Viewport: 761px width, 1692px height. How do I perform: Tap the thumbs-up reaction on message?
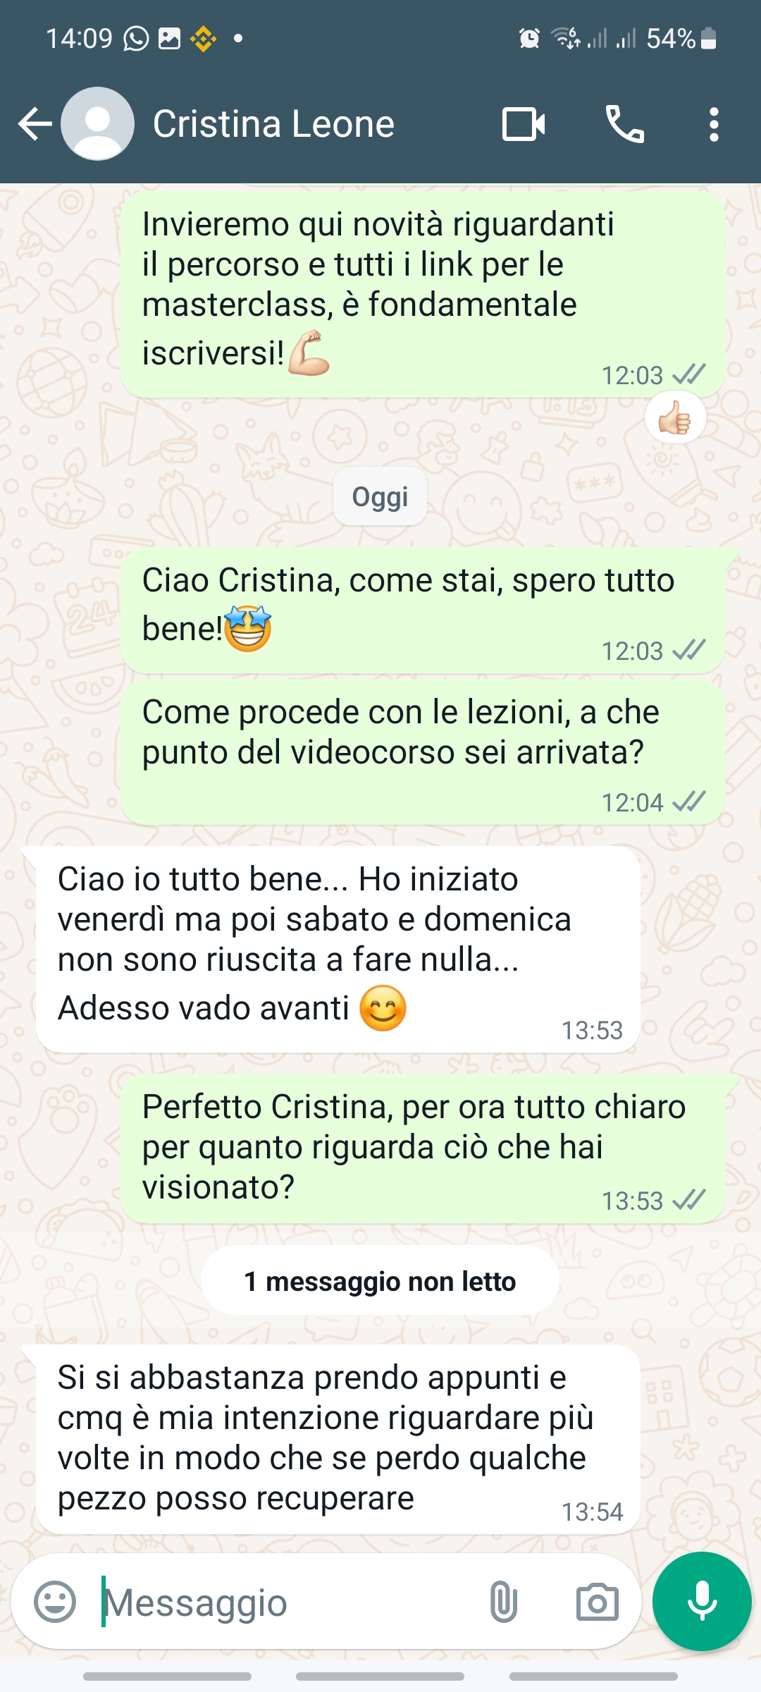point(675,419)
